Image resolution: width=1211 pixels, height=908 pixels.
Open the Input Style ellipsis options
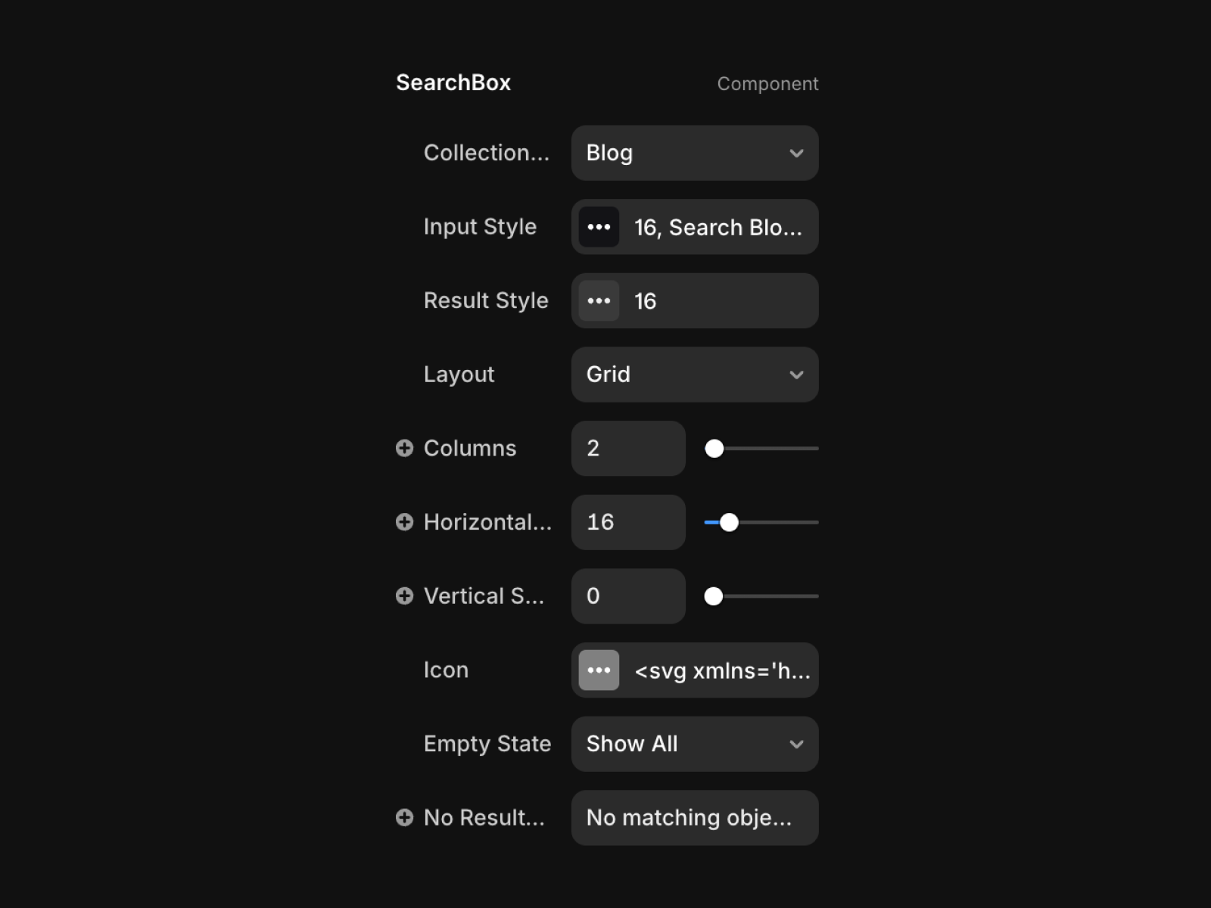[599, 227]
